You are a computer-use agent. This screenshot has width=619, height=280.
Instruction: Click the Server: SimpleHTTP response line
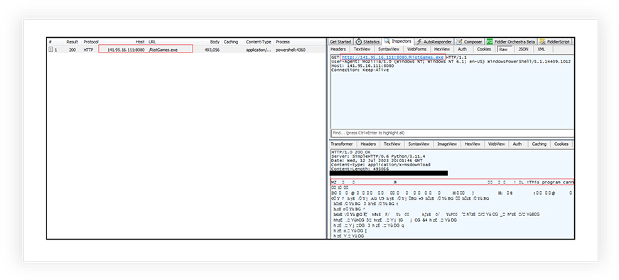pos(378,156)
